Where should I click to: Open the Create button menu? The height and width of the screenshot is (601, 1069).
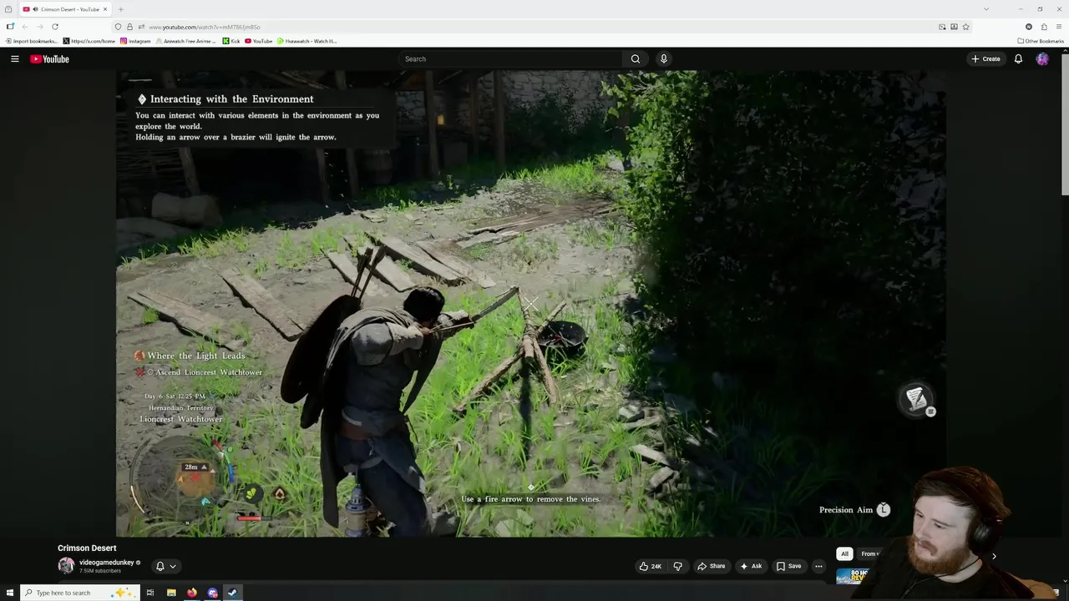pos(985,58)
